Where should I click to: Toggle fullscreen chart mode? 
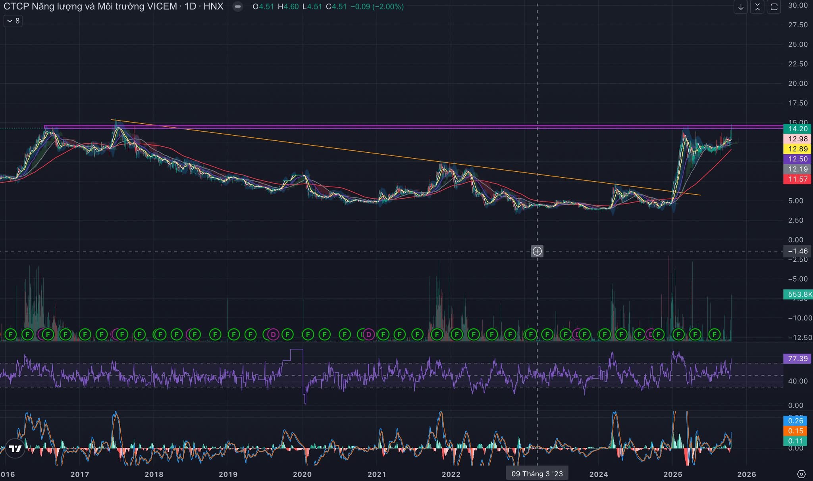[774, 7]
